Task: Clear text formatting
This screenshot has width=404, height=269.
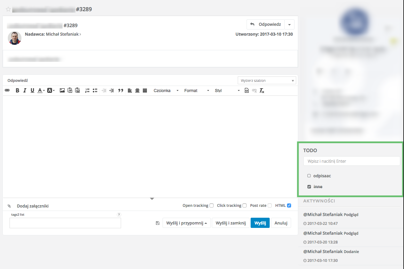Action: tap(262, 90)
